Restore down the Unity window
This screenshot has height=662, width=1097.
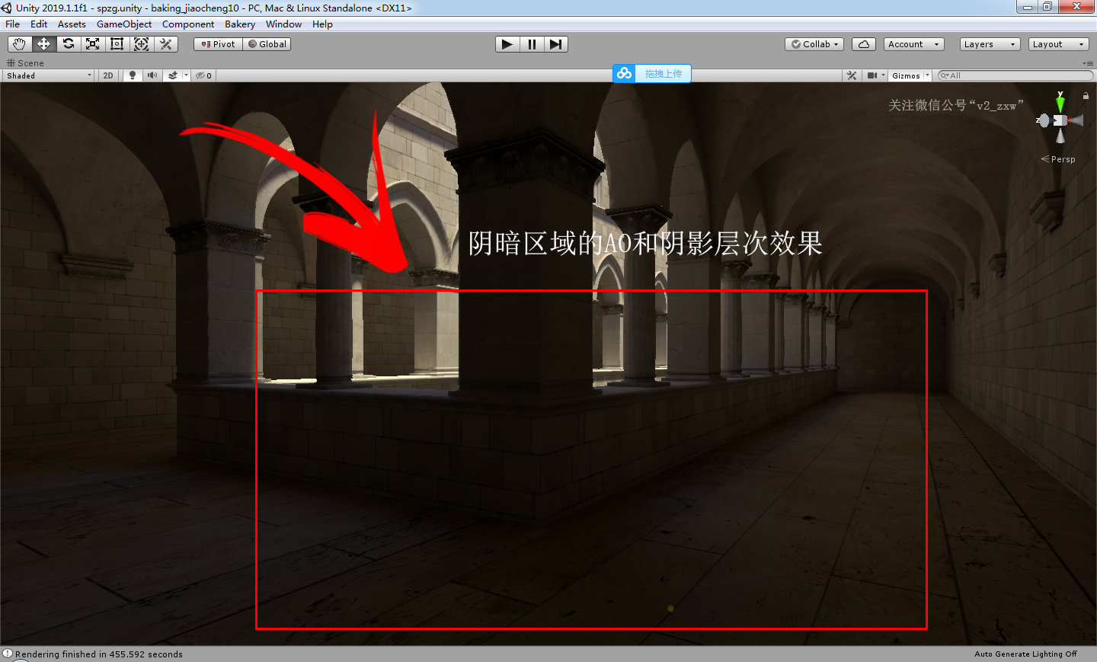1047,7
